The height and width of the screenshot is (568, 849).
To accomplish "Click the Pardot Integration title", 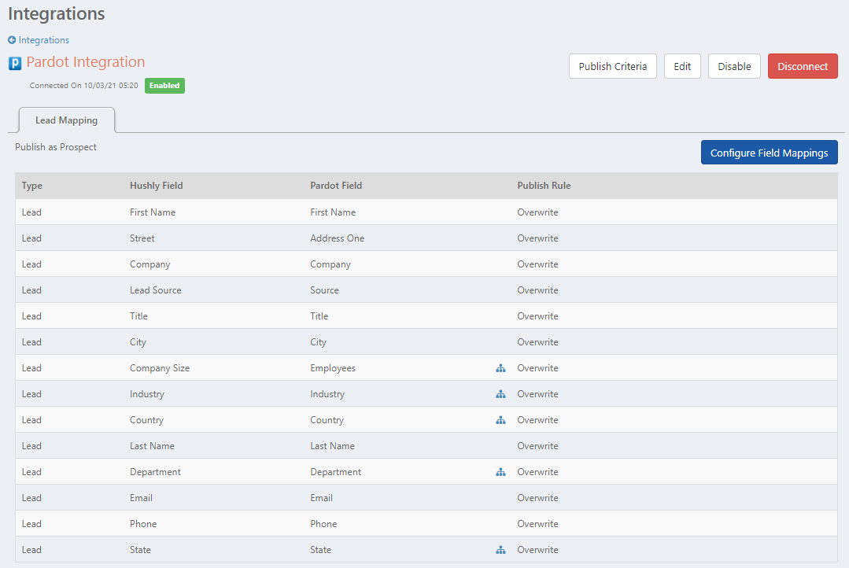I will tap(86, 61).
